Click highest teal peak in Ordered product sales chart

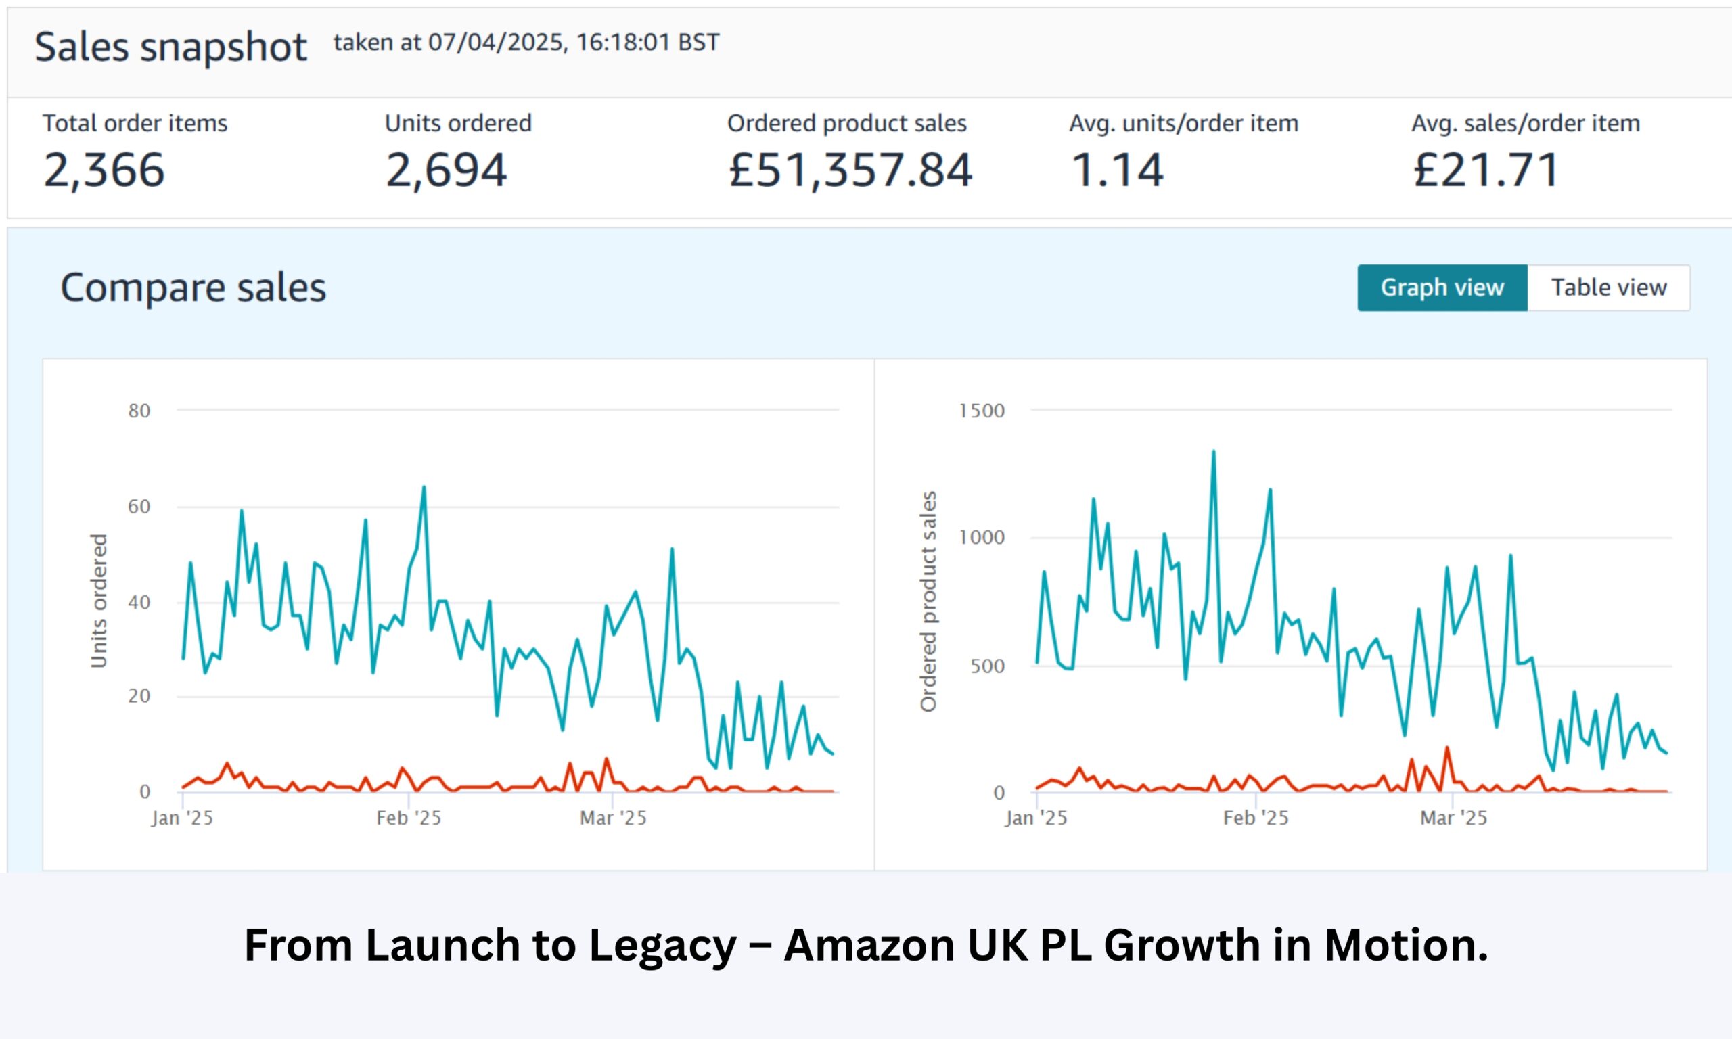click(1213, 452)
